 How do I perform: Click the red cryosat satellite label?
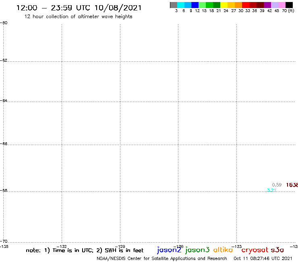(255, 250)
